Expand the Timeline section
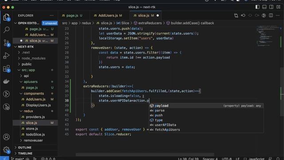 [x=25, y=153]
